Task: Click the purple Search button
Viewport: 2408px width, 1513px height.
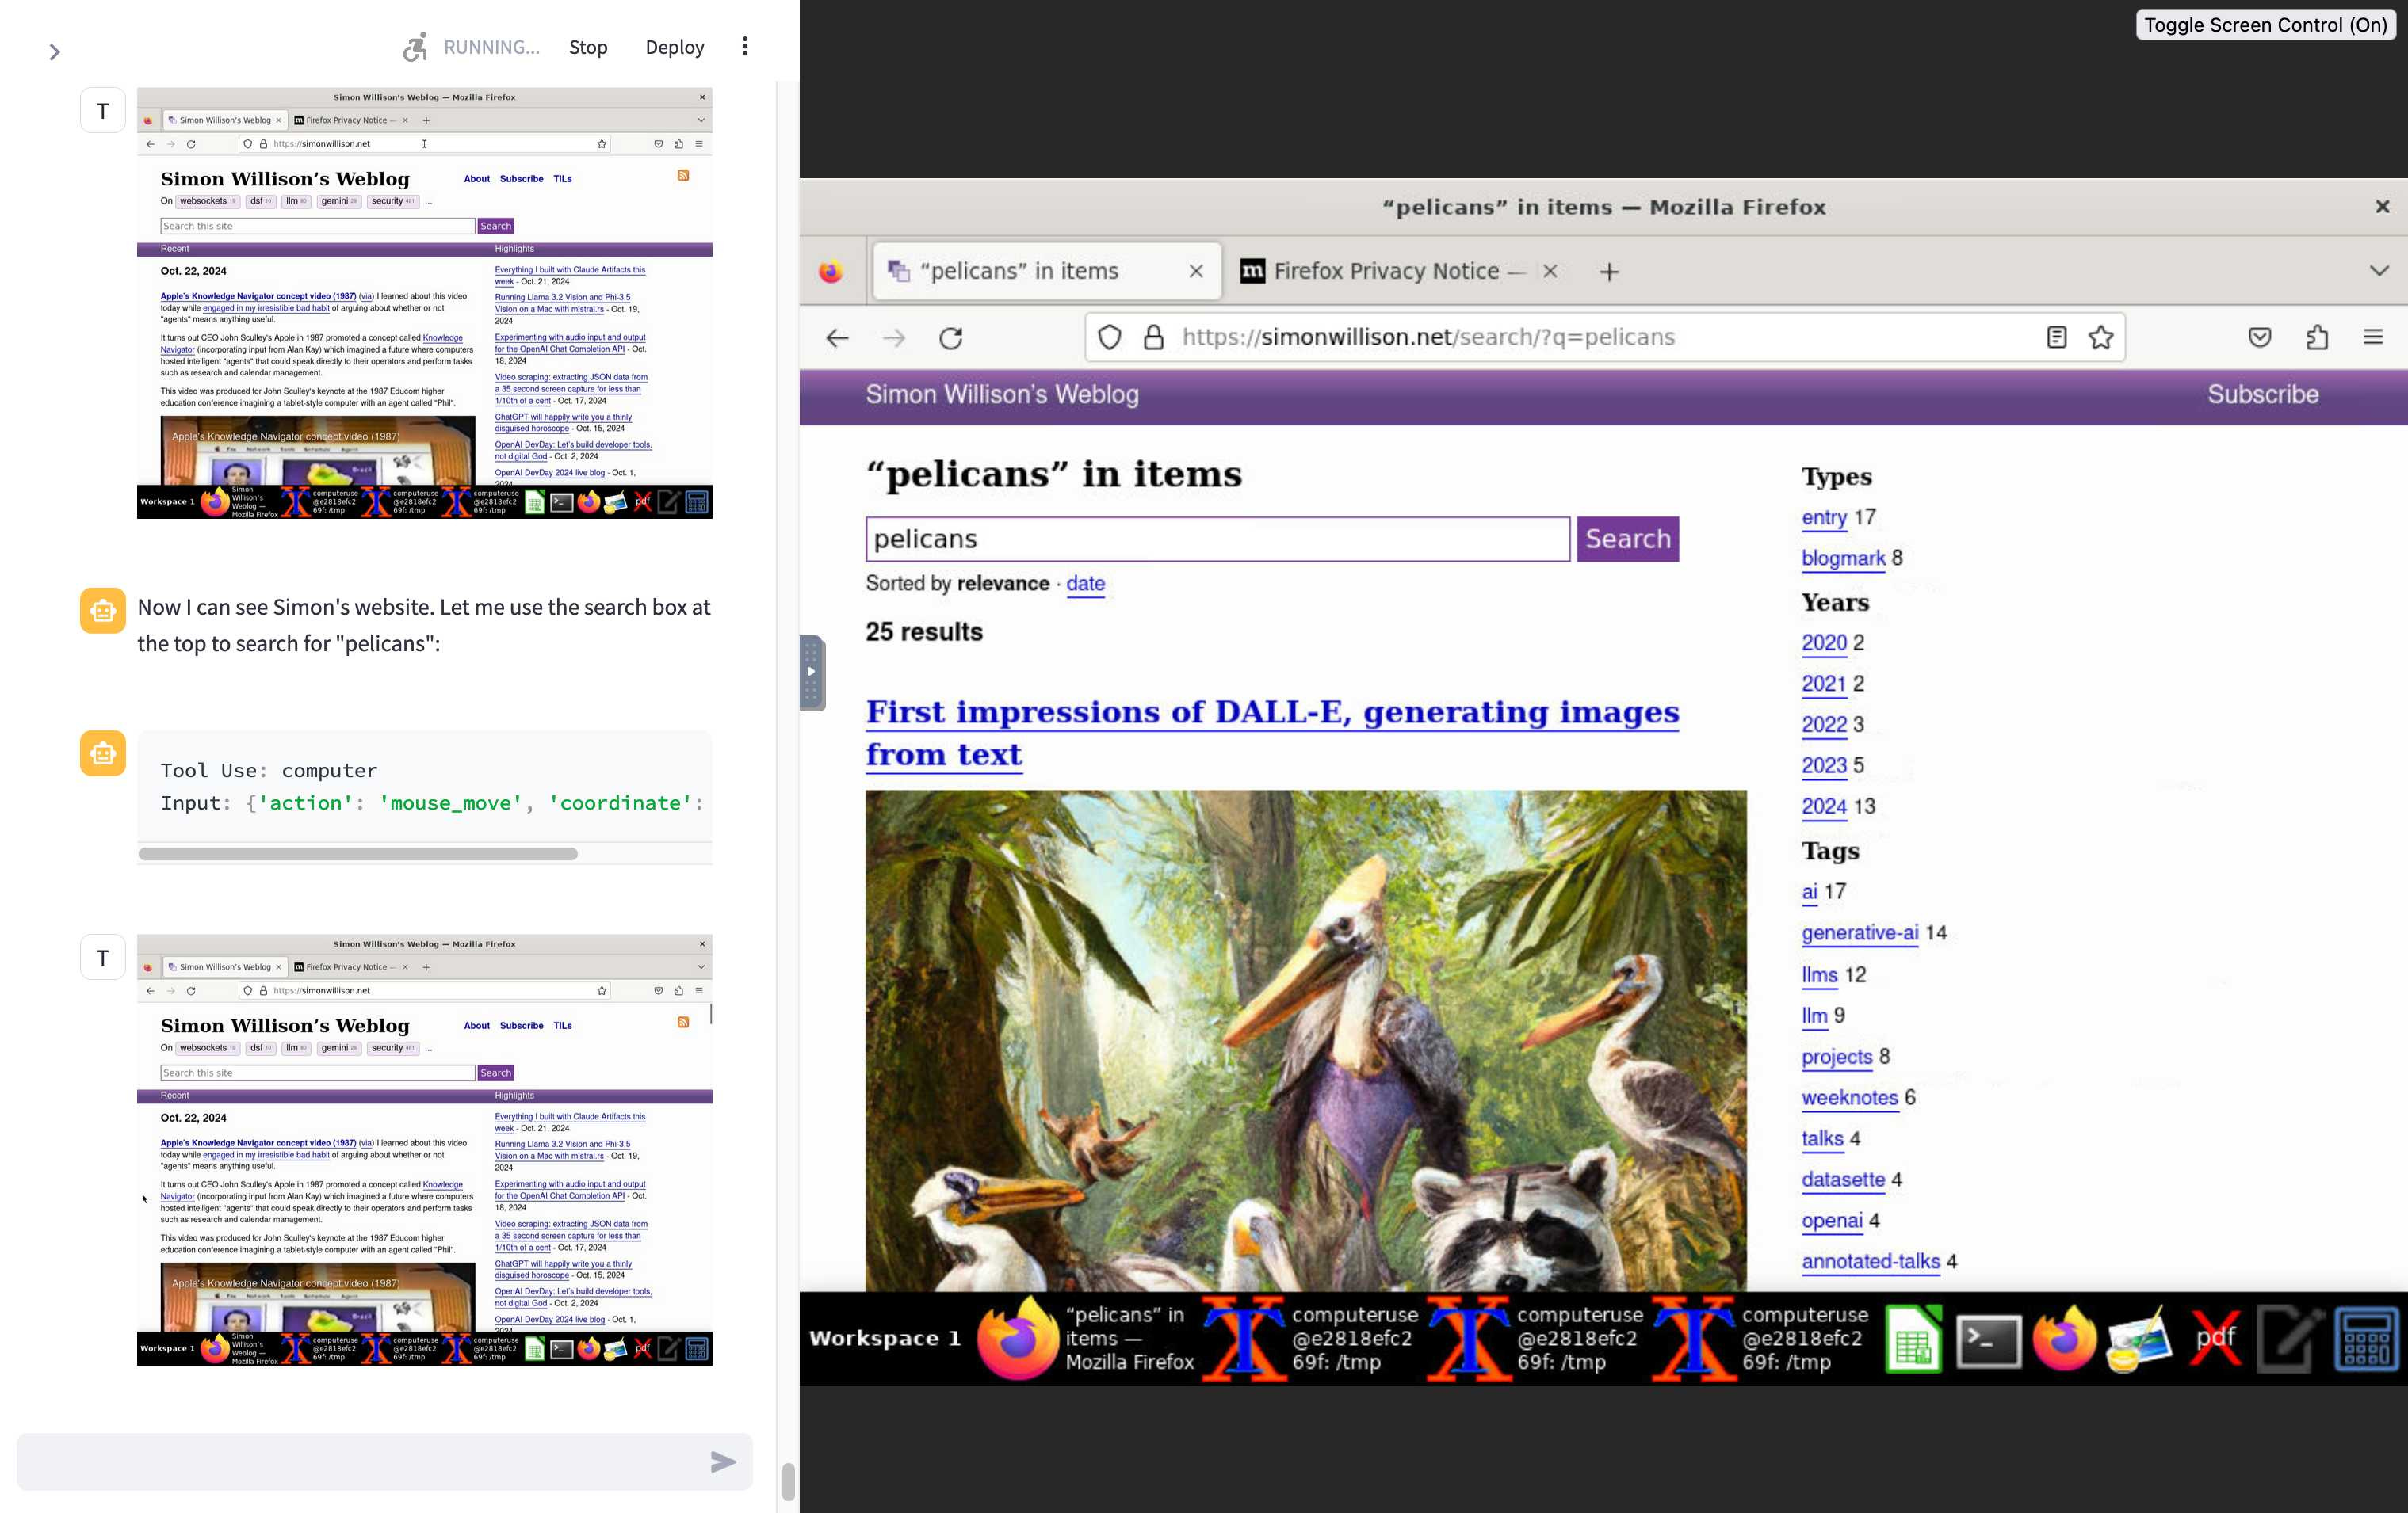Action: pyautogui.click(x=1627, y=539)
